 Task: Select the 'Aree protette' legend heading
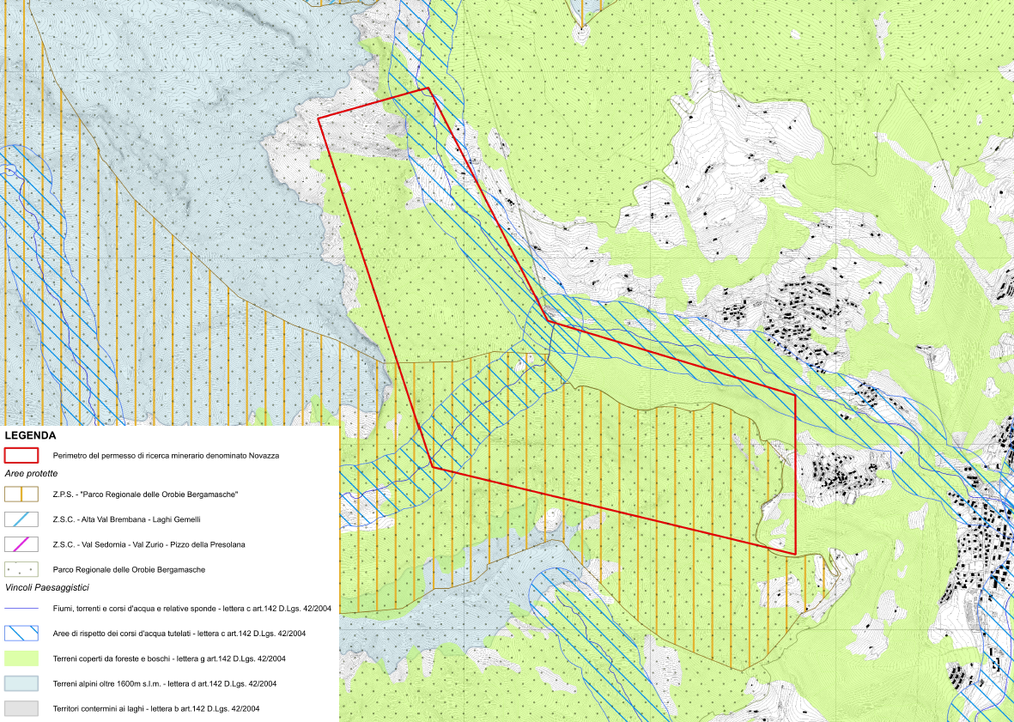(31, 474)
